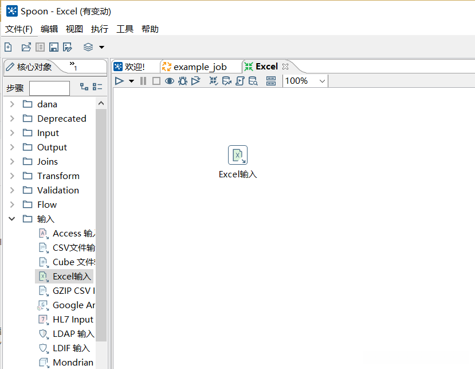The image size is (475, 369).
Task: Close the Excel tab
Action: pos(285,67)
